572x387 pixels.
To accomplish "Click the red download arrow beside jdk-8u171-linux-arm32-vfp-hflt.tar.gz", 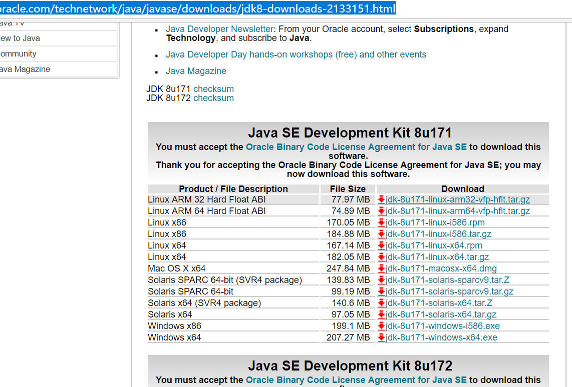I will tap(381, 199).
